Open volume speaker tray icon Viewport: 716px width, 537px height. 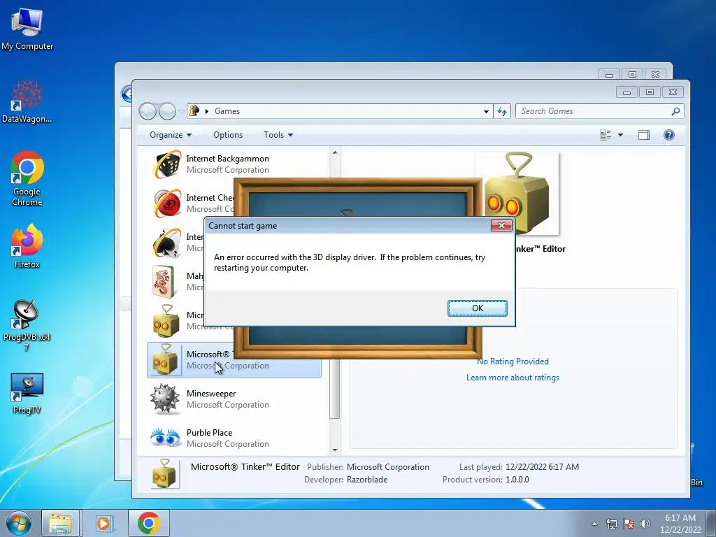pos(645,524)
